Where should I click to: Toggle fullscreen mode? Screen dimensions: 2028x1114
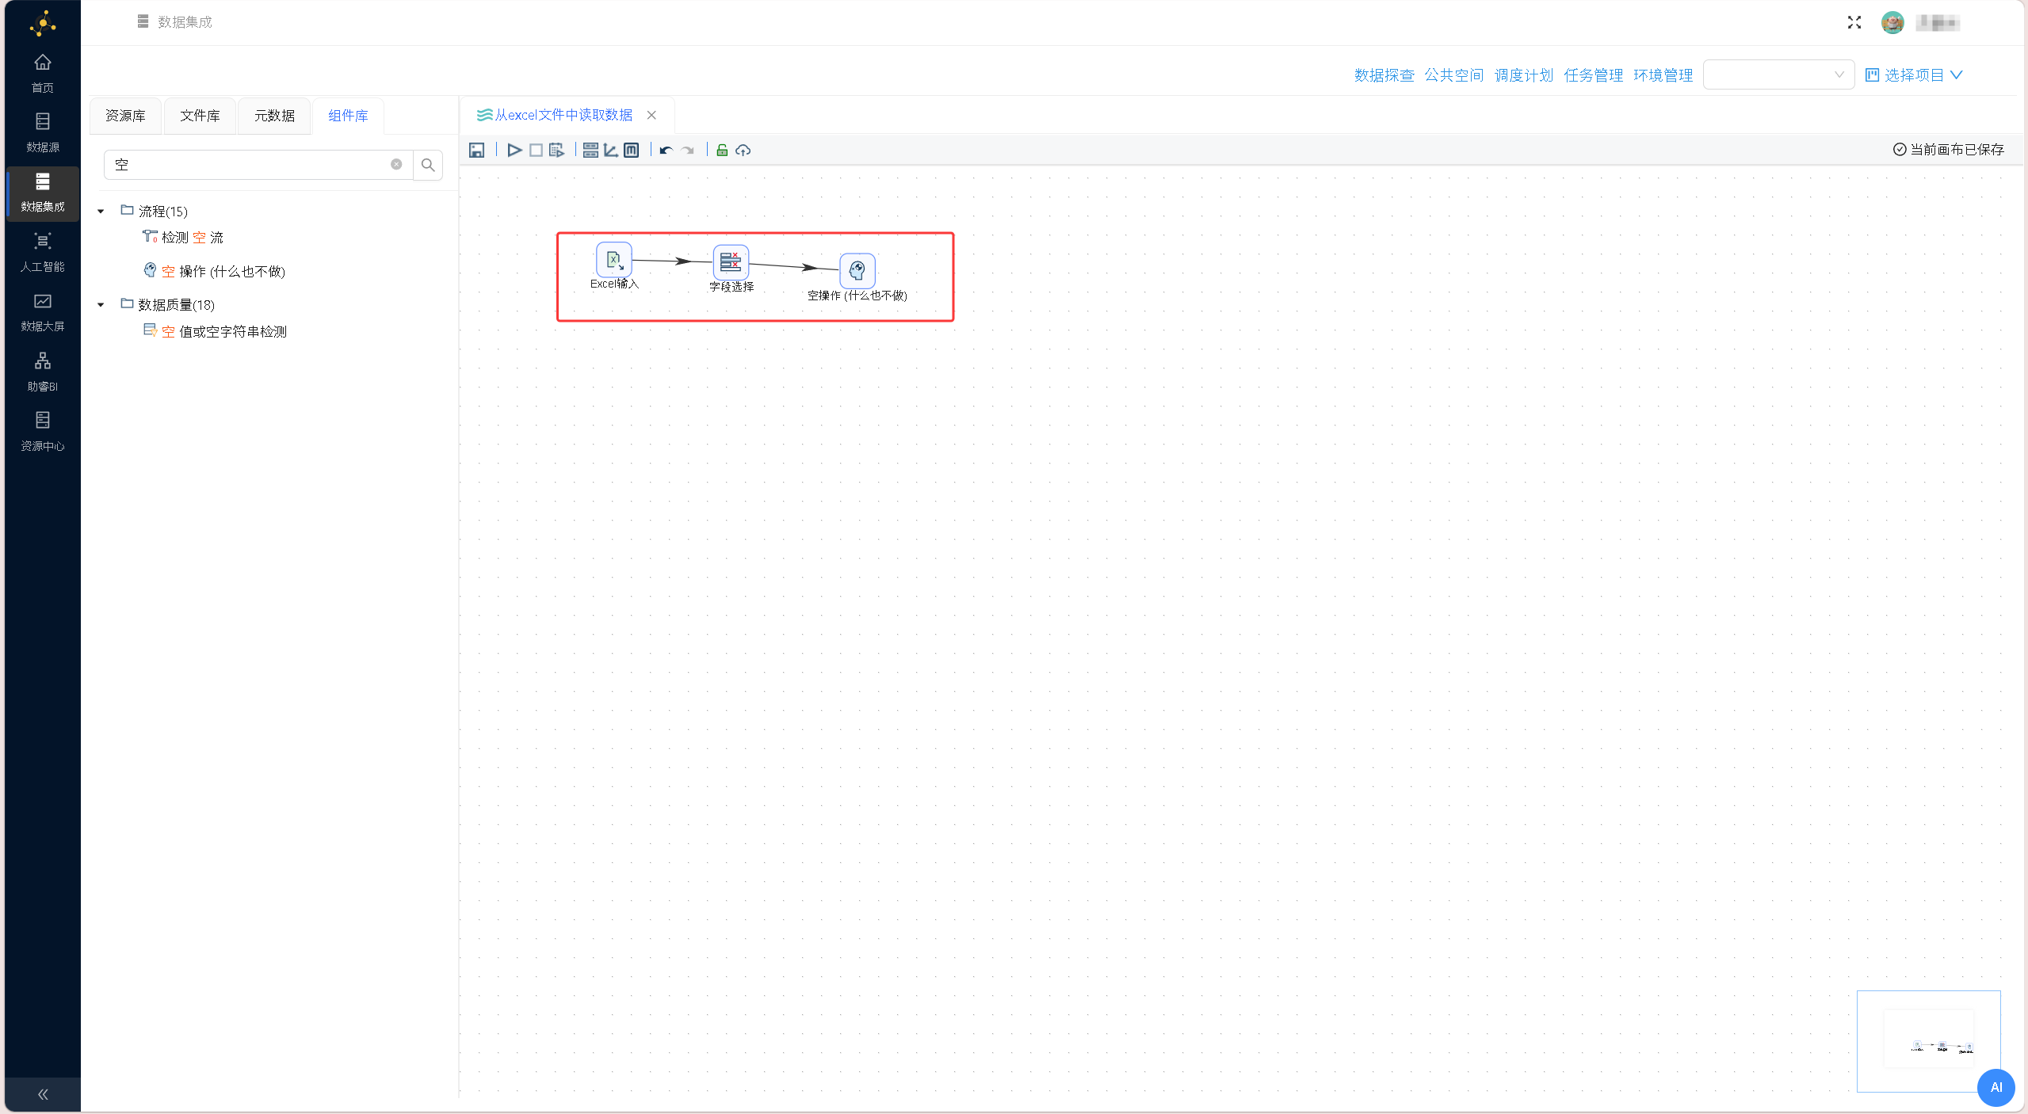click(x=1854, y=23)
